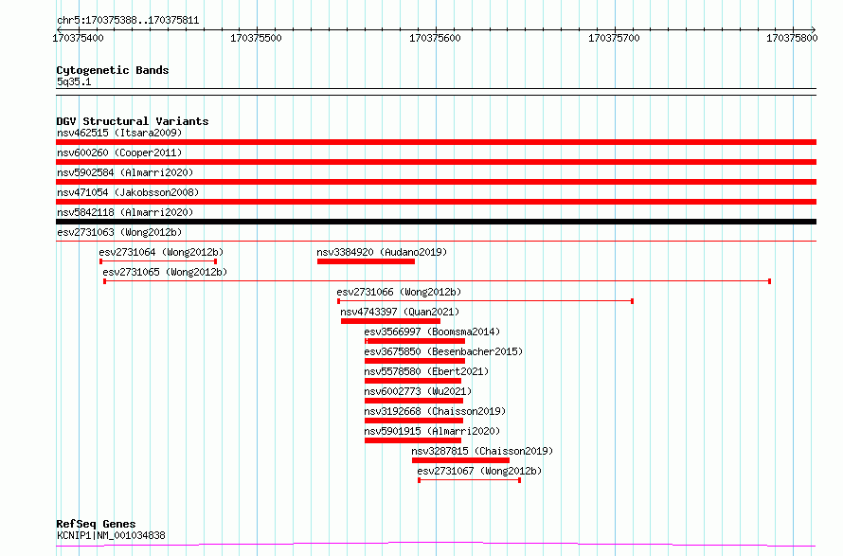The width and height of the screenshot is (843, 556).
Task: Click the nsv4743397 red variant bar
Action: 391,321
